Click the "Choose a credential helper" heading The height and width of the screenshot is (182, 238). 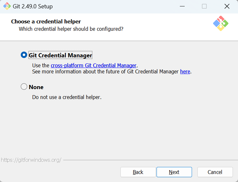46,21
